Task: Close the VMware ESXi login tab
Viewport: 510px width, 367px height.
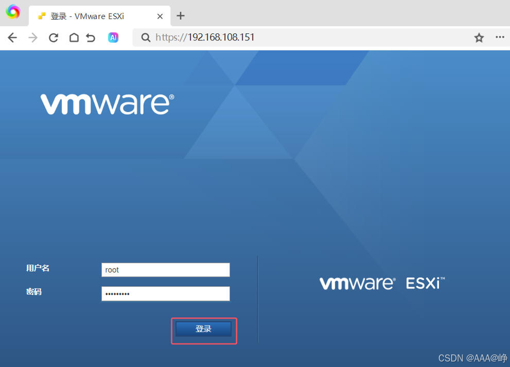Action: 160,16
